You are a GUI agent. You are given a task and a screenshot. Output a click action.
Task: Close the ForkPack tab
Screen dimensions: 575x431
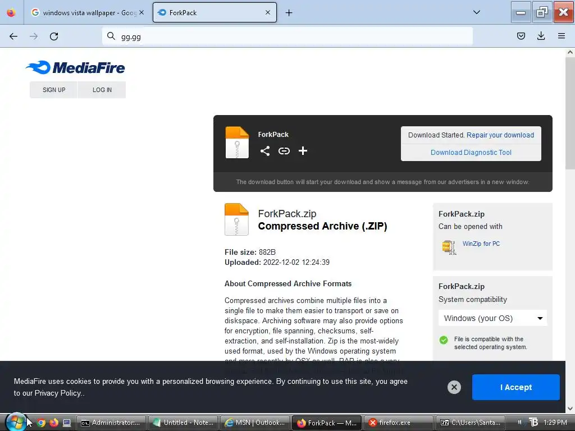point(268,12)
